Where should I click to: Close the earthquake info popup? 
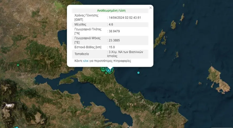click(150, 8)
